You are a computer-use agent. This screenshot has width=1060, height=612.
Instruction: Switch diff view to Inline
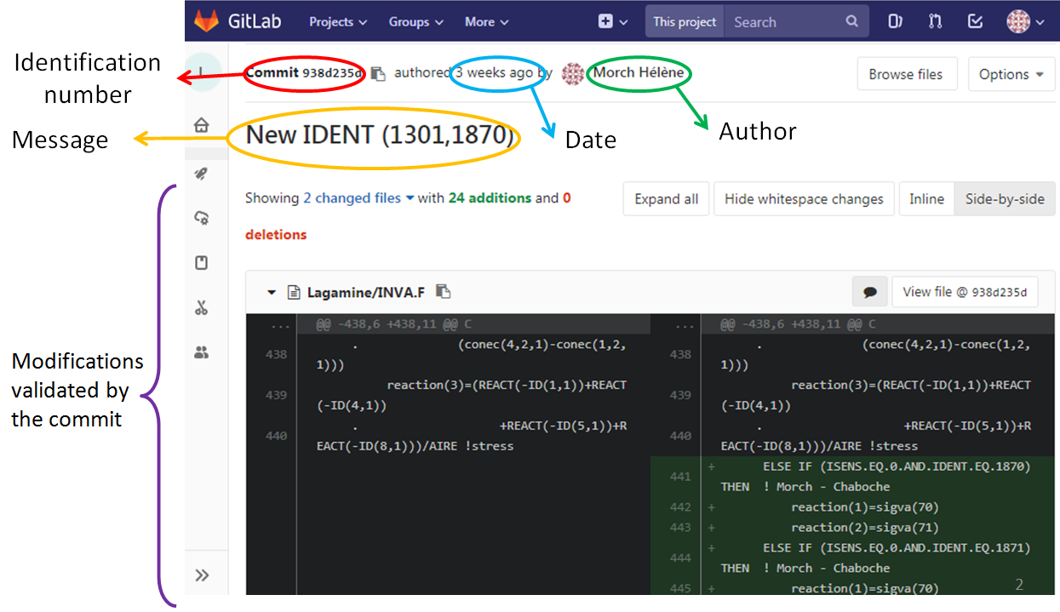tap(926, 198)
